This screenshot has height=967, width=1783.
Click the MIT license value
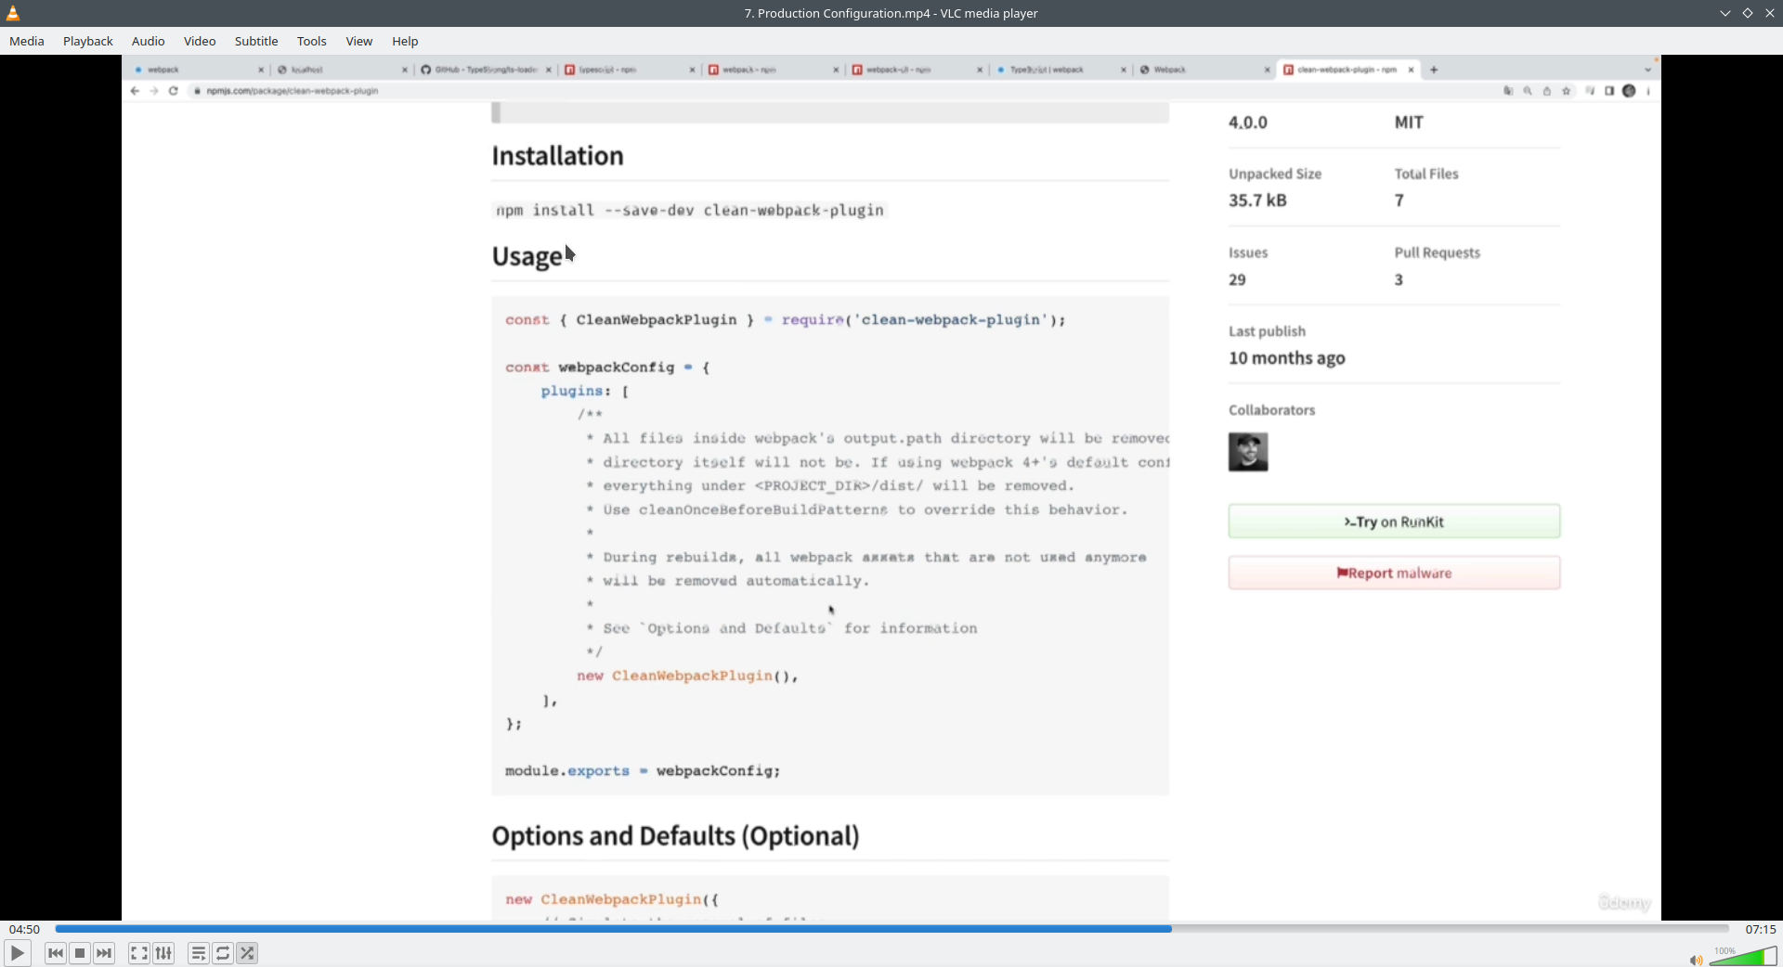click(x=1409, y=122)
